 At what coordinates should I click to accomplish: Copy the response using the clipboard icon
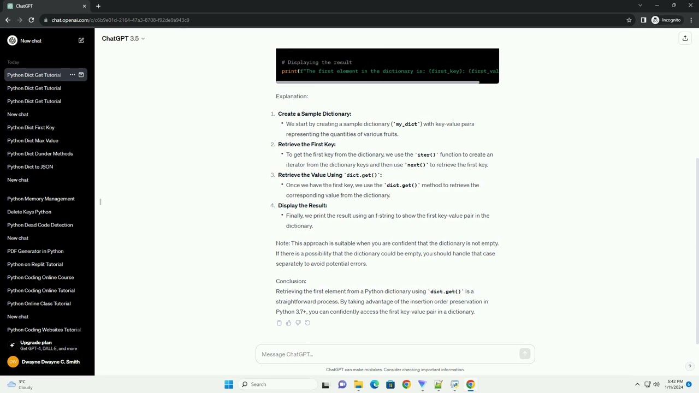click(279, 323)
